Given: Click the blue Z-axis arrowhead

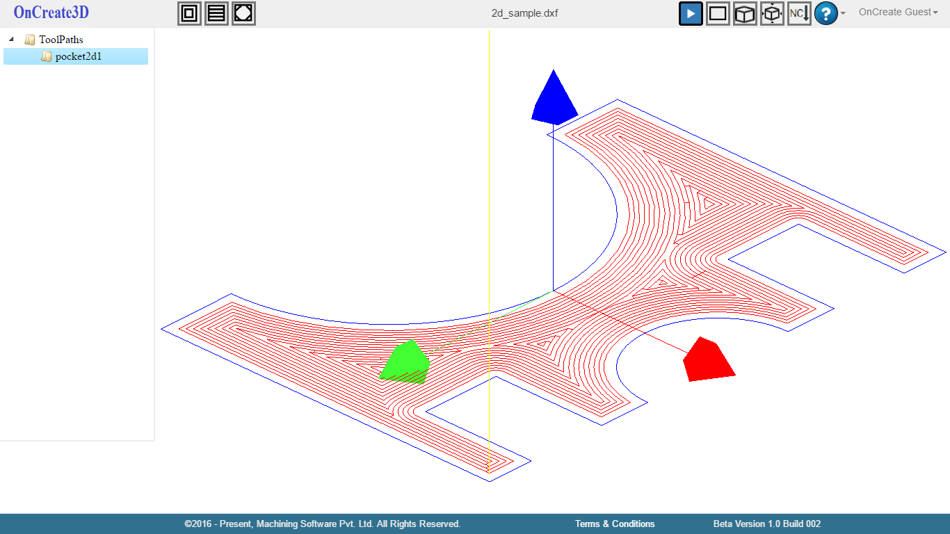Looking at the screenshot, I should click(554, 100).
